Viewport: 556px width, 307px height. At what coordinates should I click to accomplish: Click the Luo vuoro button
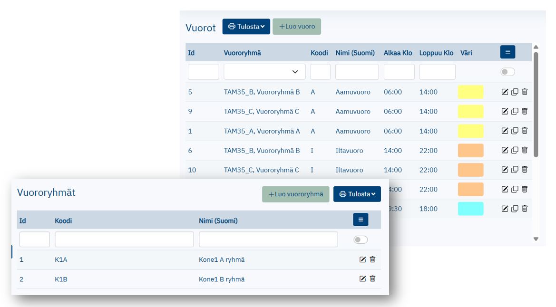297,27
